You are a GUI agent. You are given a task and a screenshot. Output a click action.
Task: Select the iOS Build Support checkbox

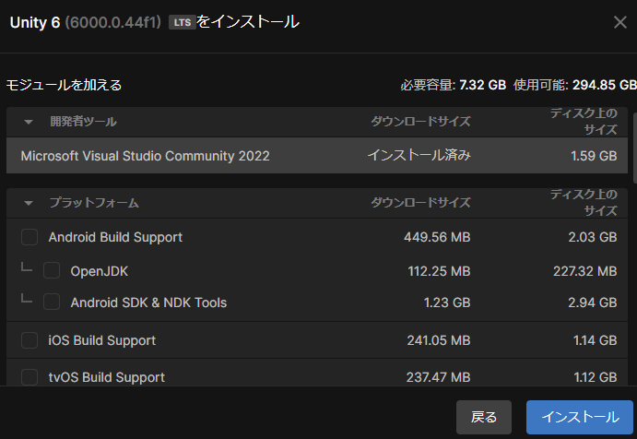coord(29,340)
